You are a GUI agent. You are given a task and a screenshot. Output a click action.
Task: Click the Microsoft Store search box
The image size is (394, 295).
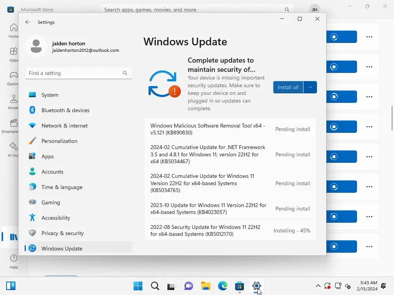[197, 10]
